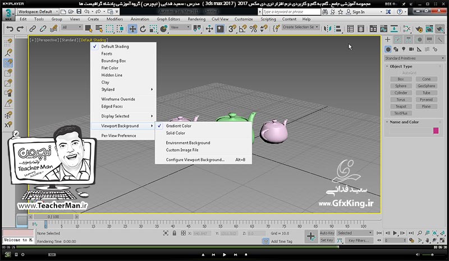Click the Align tool icon
Screen dimensions: 449x261
tap(338, 29)
